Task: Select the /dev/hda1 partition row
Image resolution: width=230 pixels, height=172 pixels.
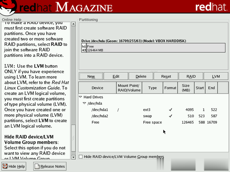Action: (153, 110)
